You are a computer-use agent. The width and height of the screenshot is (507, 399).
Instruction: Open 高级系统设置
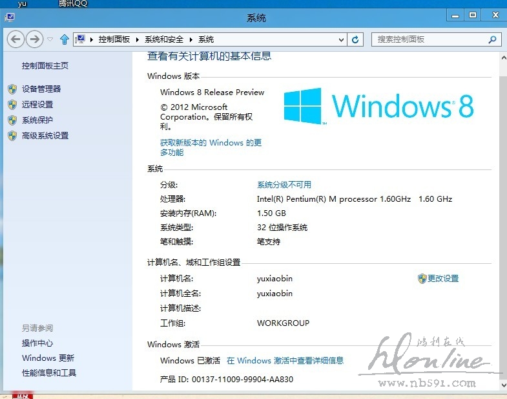(x=45, y=135)
